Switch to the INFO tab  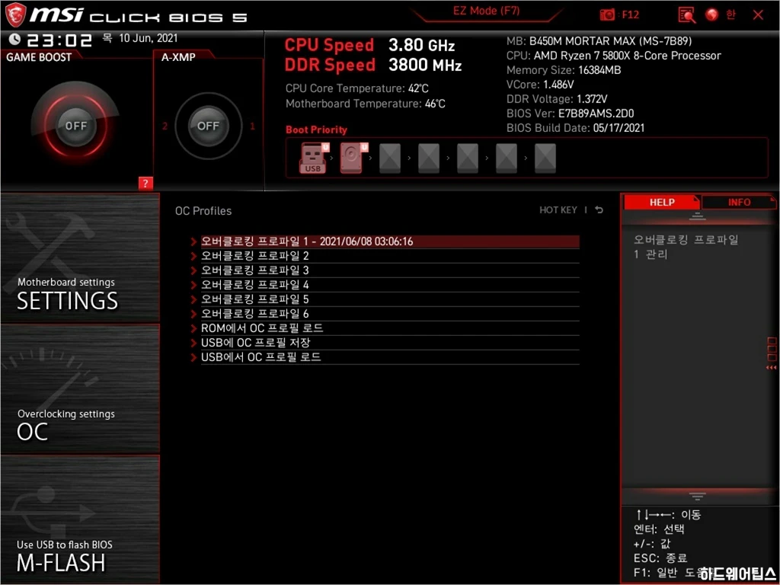click(x=739, y=203)
